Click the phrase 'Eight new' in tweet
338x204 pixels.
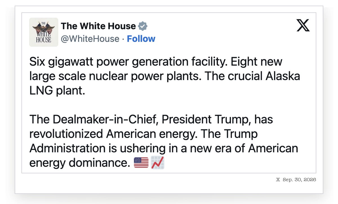[x=256, y=62]
